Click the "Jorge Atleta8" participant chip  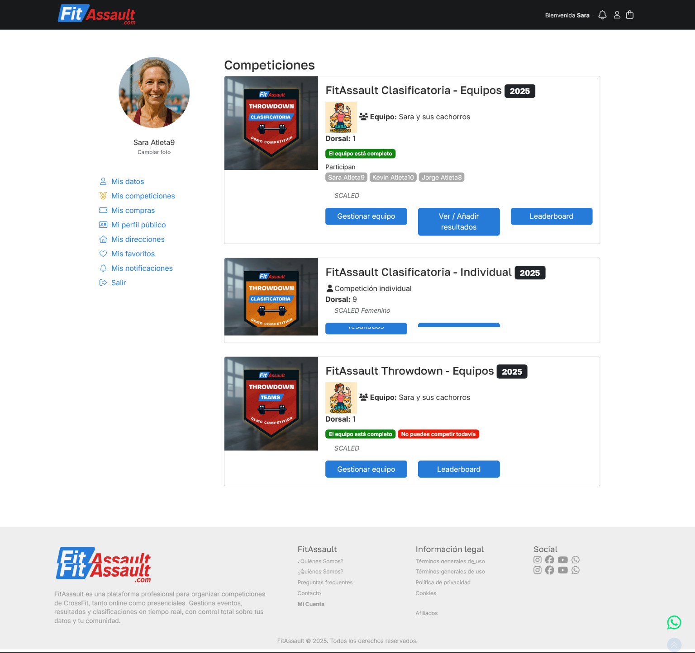(442, 177)
